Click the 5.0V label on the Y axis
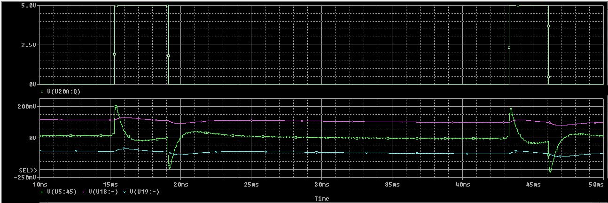 (x=29, y=5)
